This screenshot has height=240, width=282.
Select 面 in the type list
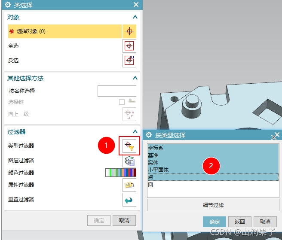click(213, 184)
